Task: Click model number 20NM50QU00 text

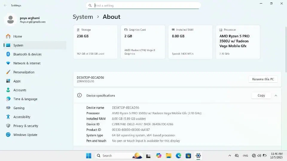Action: tap(86, 81)
